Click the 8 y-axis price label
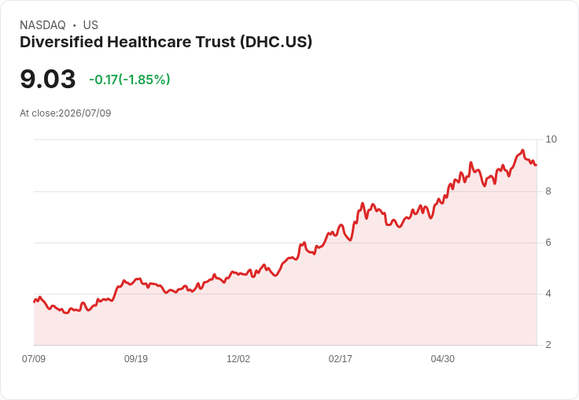The width and height of the screenshot is (579, 400). click(548, 191)
